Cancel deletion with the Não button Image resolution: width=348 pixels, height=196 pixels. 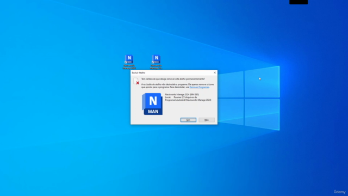pyautogui.click(x=207, y=120)
